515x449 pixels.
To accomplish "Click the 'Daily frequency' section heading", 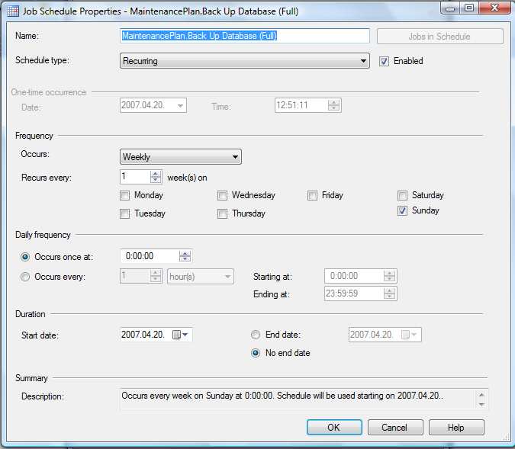I will tap(43, 235).
